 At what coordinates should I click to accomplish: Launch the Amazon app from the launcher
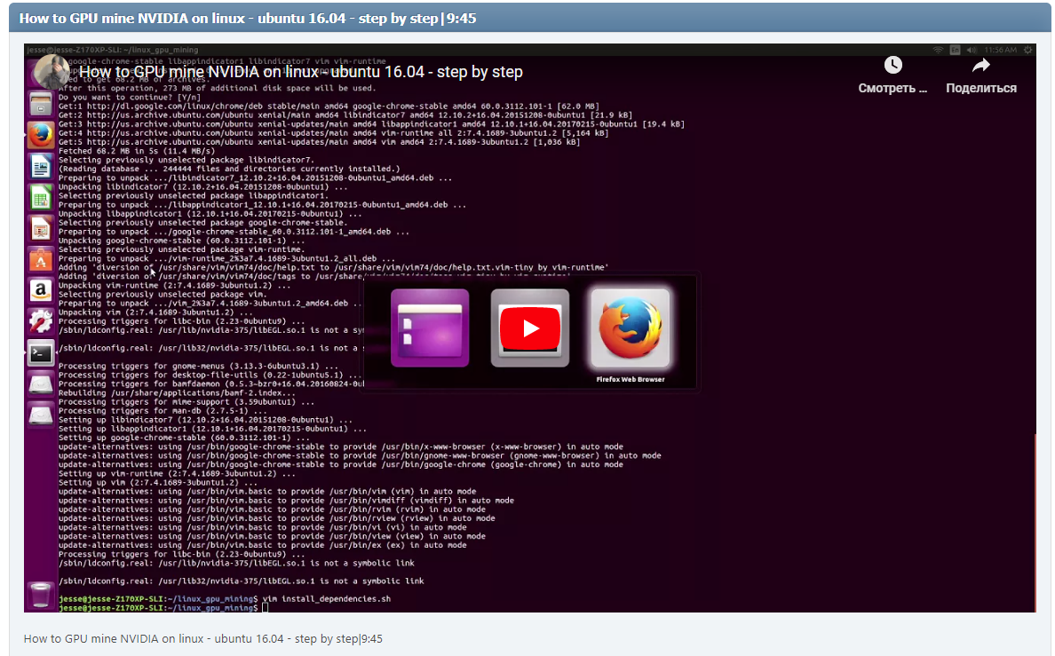(x=41, y=291)
